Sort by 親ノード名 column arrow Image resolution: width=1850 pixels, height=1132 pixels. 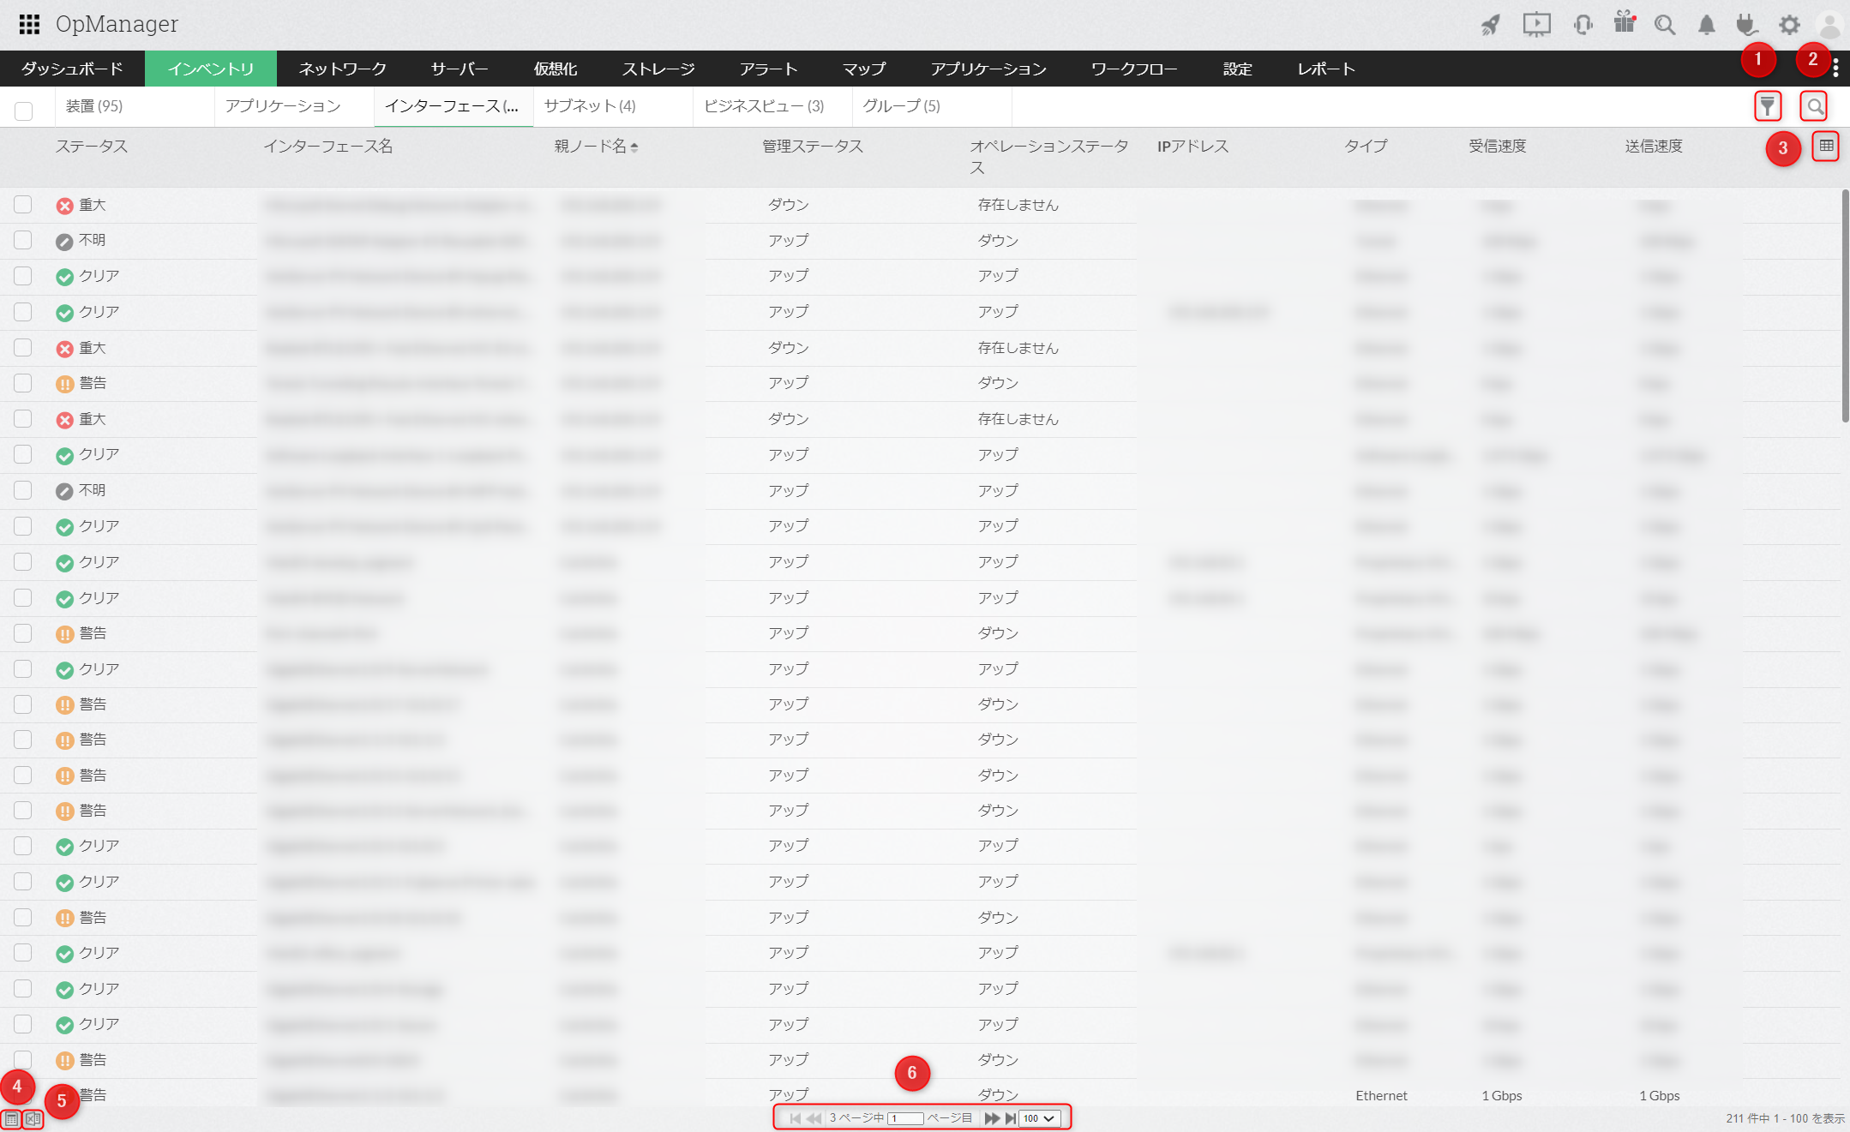634,147
